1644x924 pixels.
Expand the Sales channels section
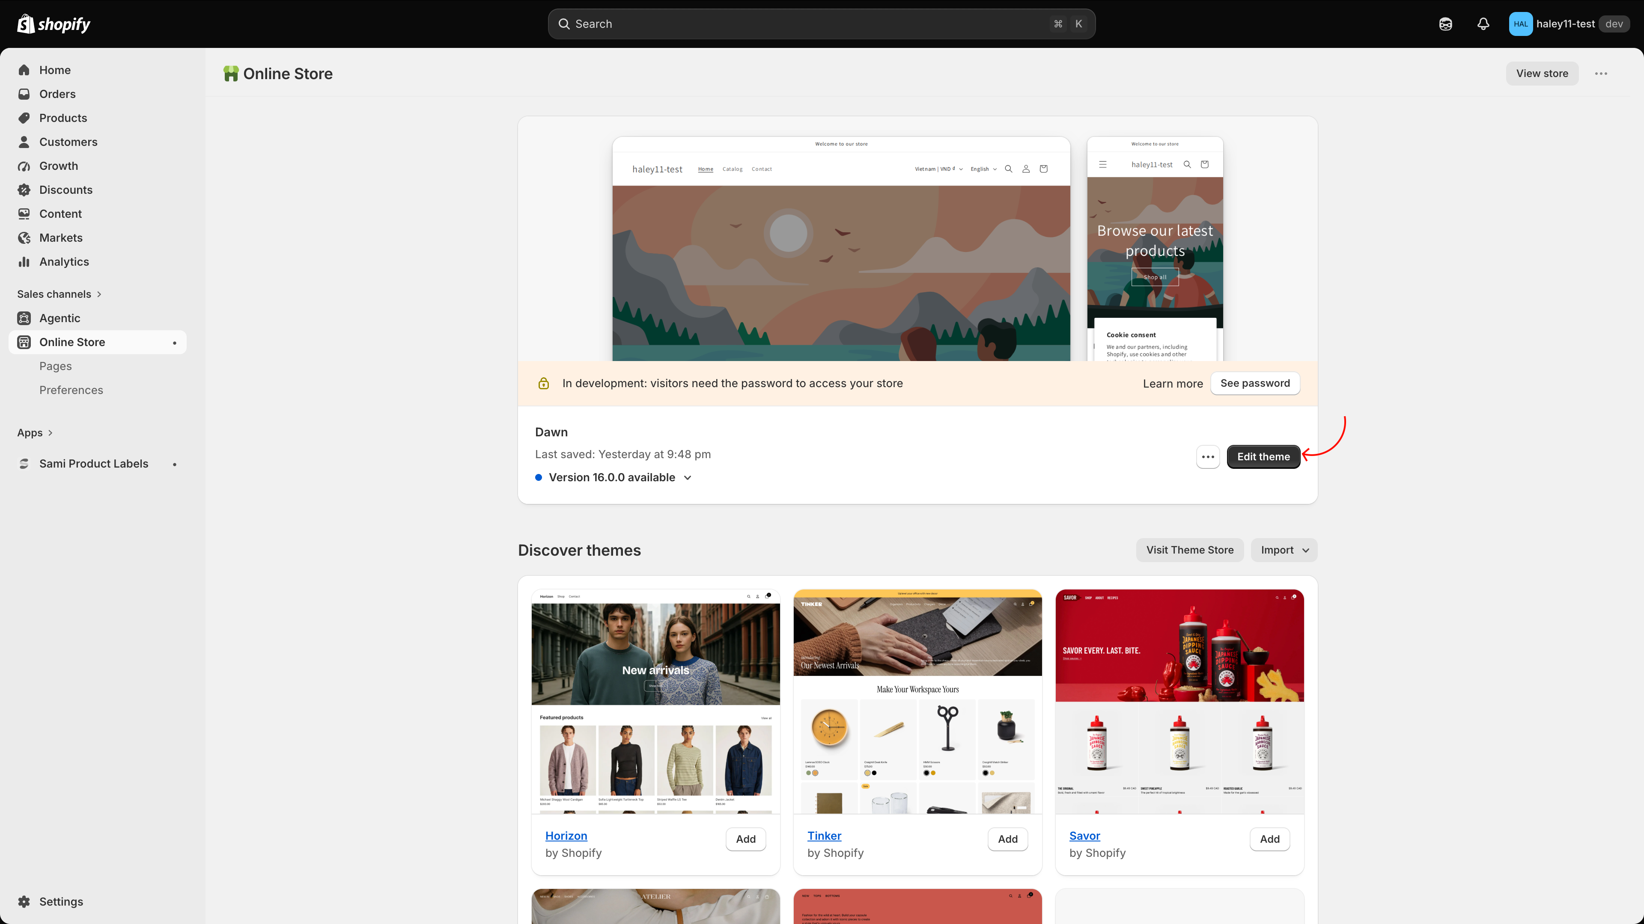coord(60,294)
